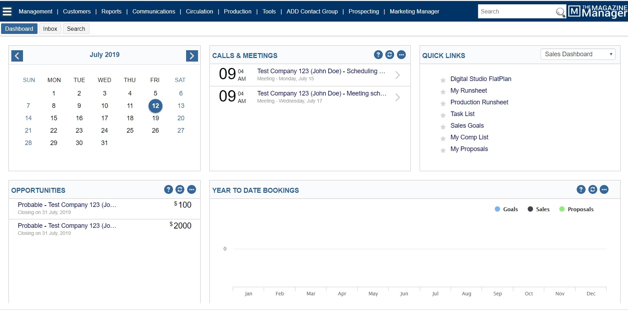This screenshot has width=628, height=312.
Task: Open the My Proposals quick link
Action: pos(469,149)
